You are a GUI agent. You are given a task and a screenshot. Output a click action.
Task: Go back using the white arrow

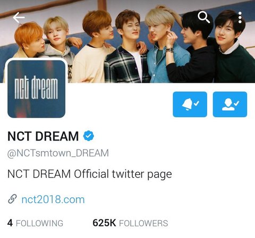pos(19,17)
